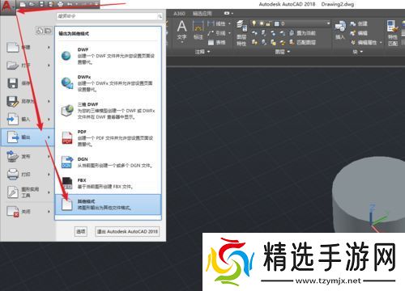The width and height of the screenshot is (405, 291).
Task: Open dropdown arrow next to 线性
Action: (x=229, y=23)
